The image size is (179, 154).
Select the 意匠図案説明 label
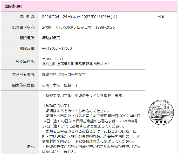[x=24, y=75]
